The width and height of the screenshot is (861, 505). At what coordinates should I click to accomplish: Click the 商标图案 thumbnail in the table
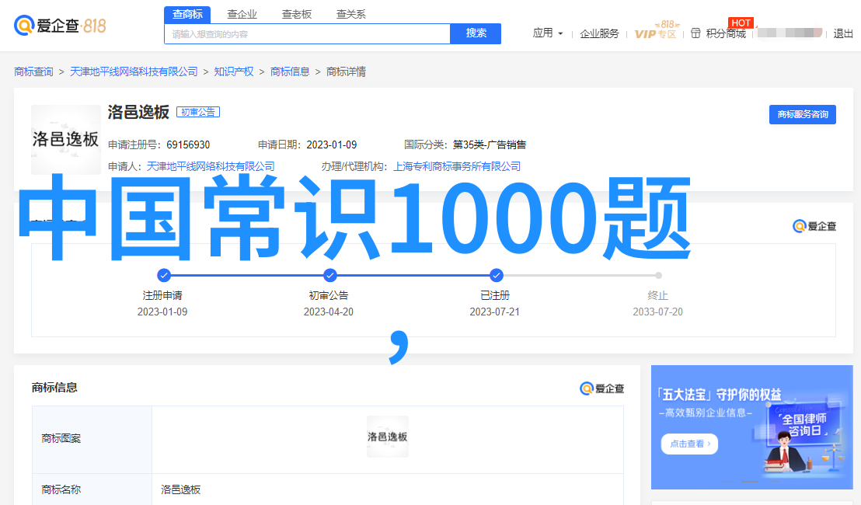(388, 437)
